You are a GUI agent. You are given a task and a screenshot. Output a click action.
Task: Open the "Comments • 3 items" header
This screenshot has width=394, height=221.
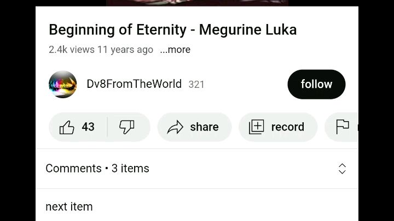tap(97, 169)
